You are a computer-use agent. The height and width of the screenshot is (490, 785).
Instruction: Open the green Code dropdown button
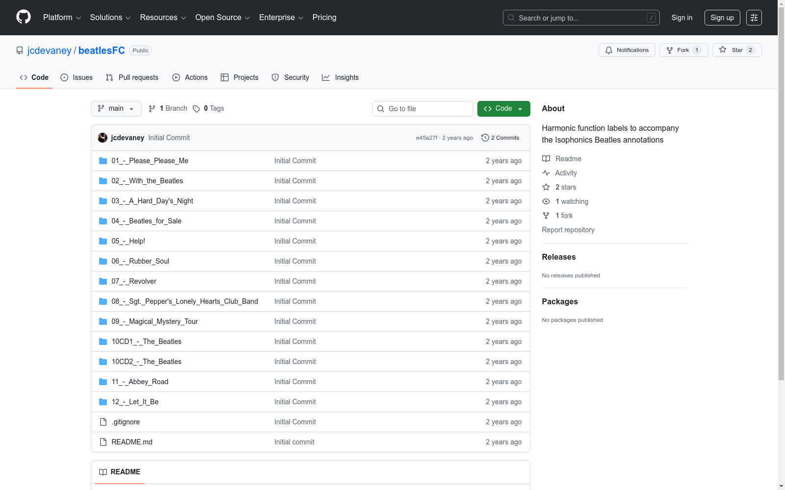(x=504, y=109)
